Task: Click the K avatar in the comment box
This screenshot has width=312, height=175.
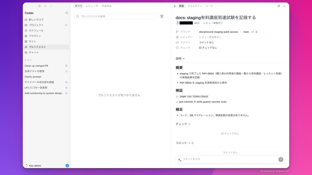Action: pos(180,160)
